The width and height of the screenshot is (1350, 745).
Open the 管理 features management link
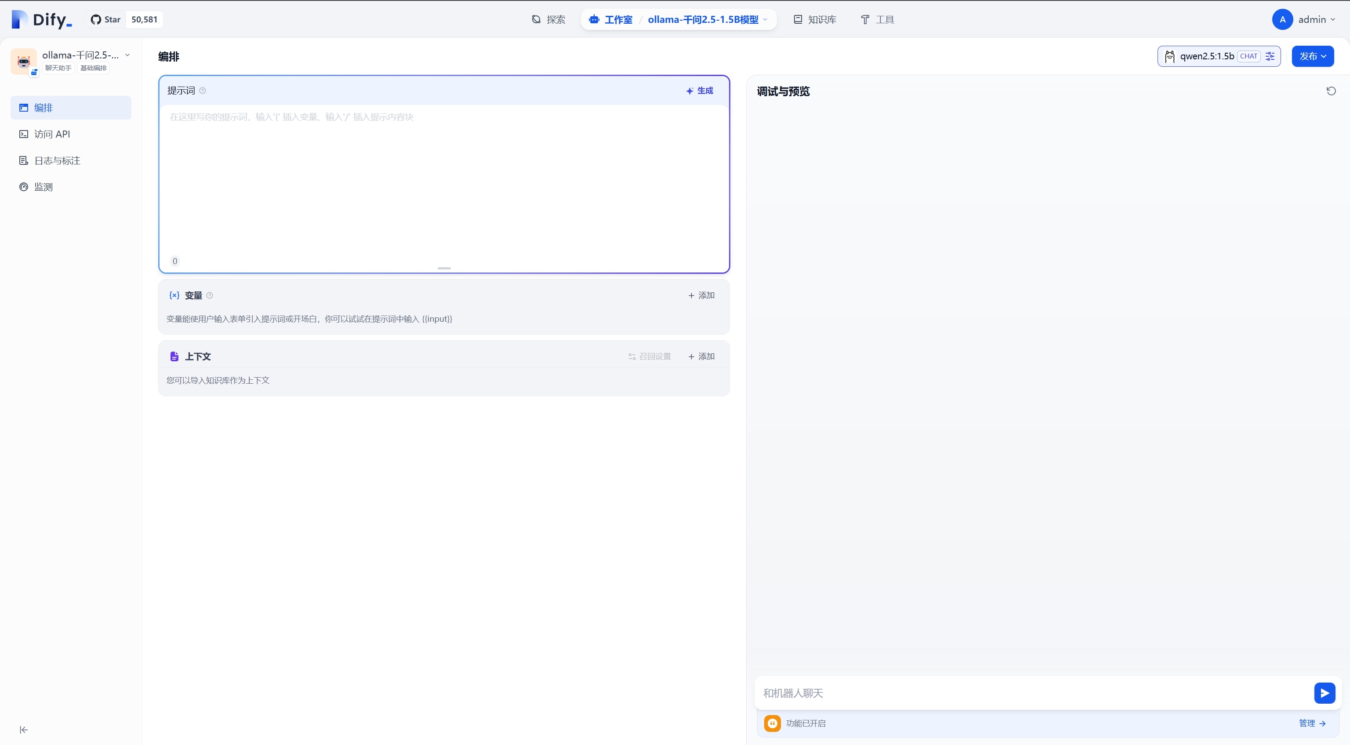pos(1312,723)
